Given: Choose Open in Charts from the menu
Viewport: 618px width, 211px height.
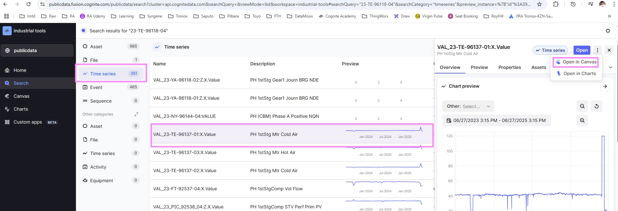Looking at the screenshot, I should [x=576, y=73].
